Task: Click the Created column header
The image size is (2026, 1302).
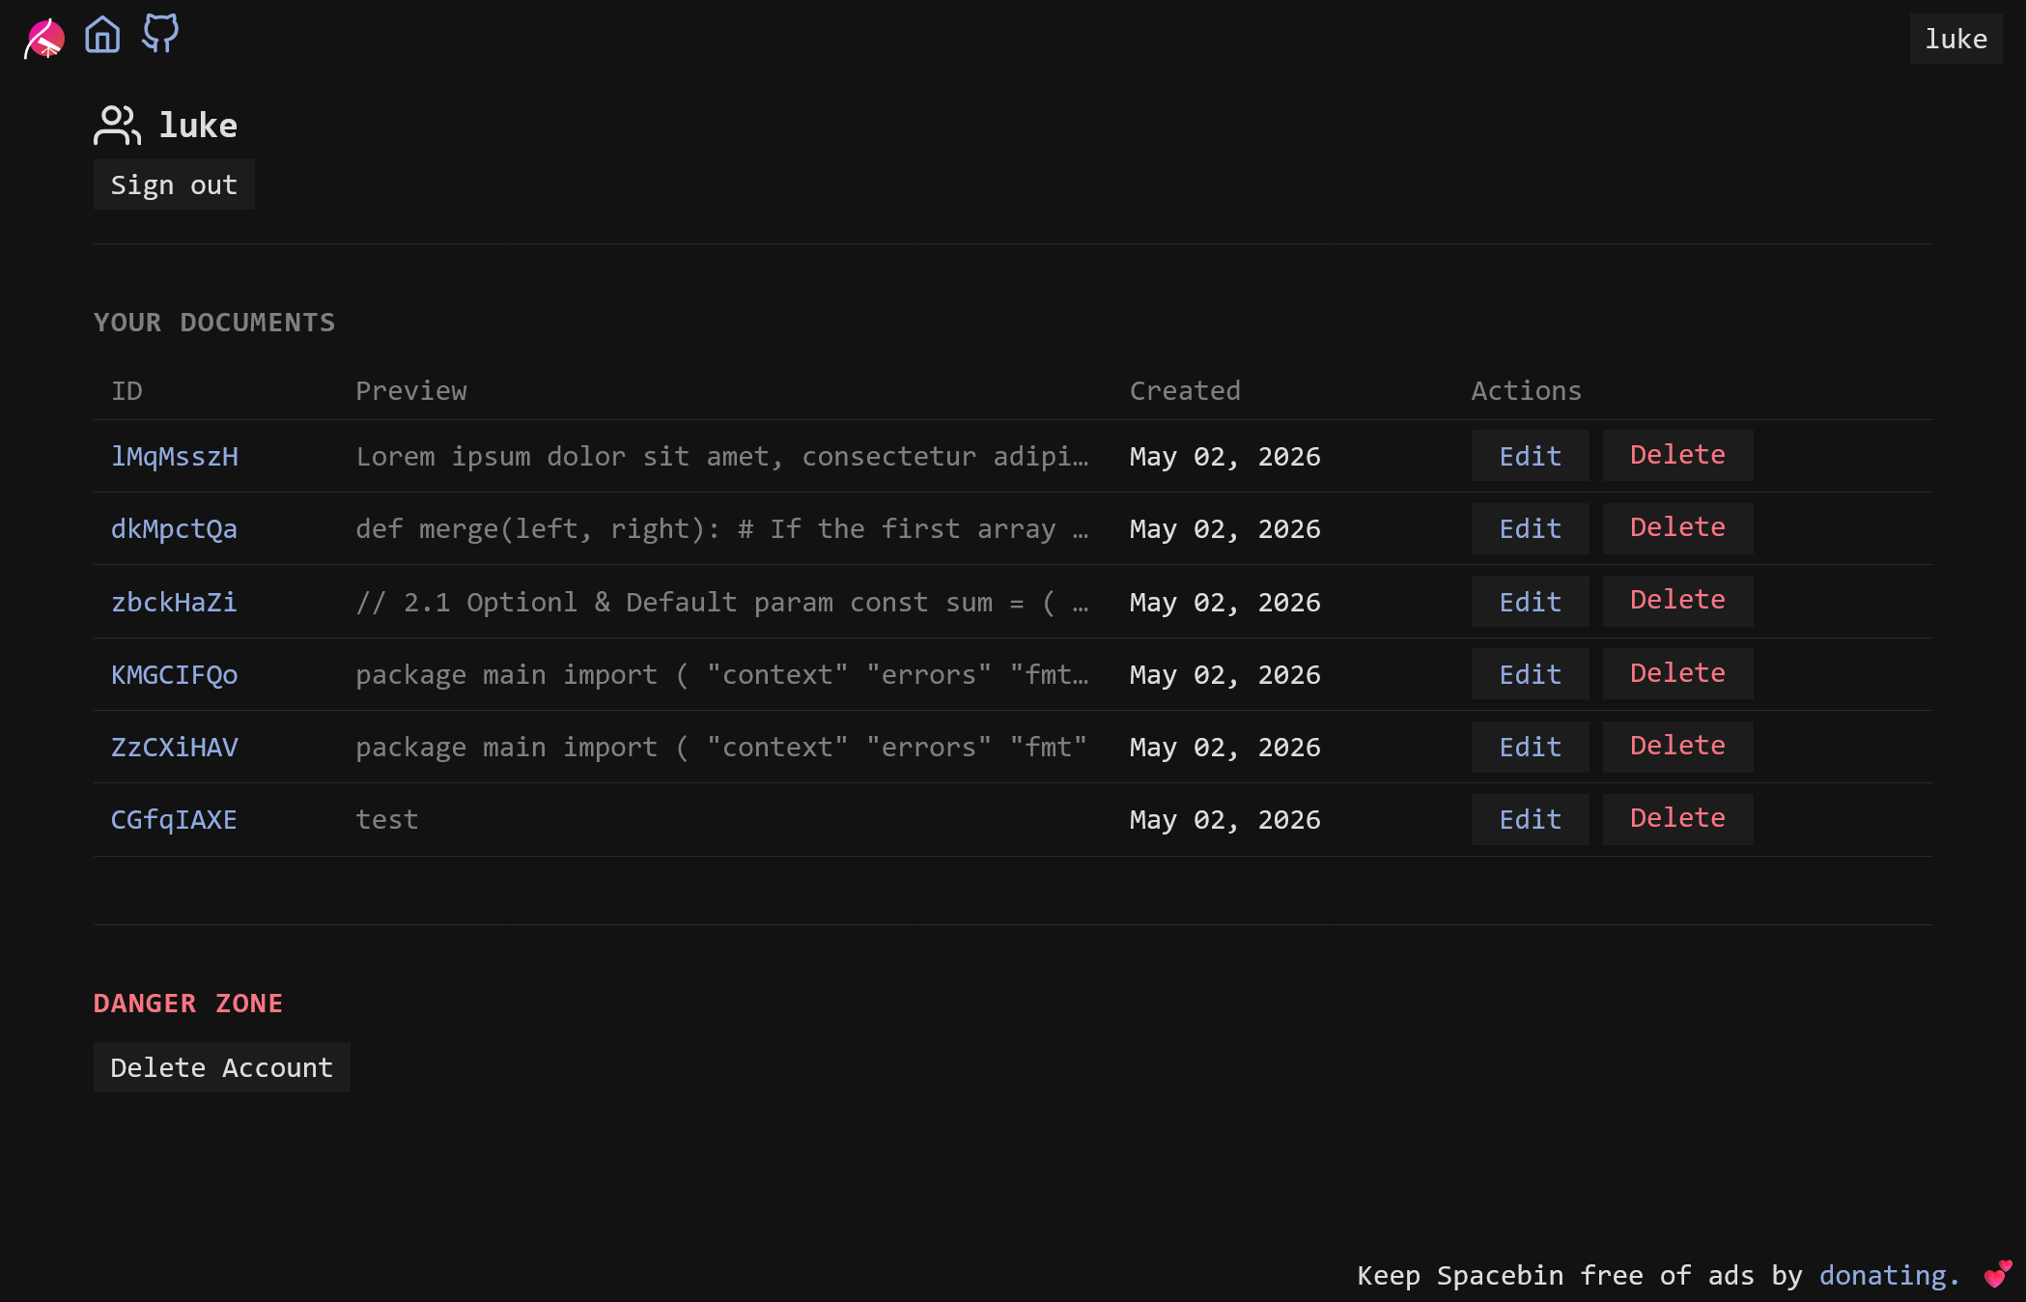Action: (x=1185, y=390)
